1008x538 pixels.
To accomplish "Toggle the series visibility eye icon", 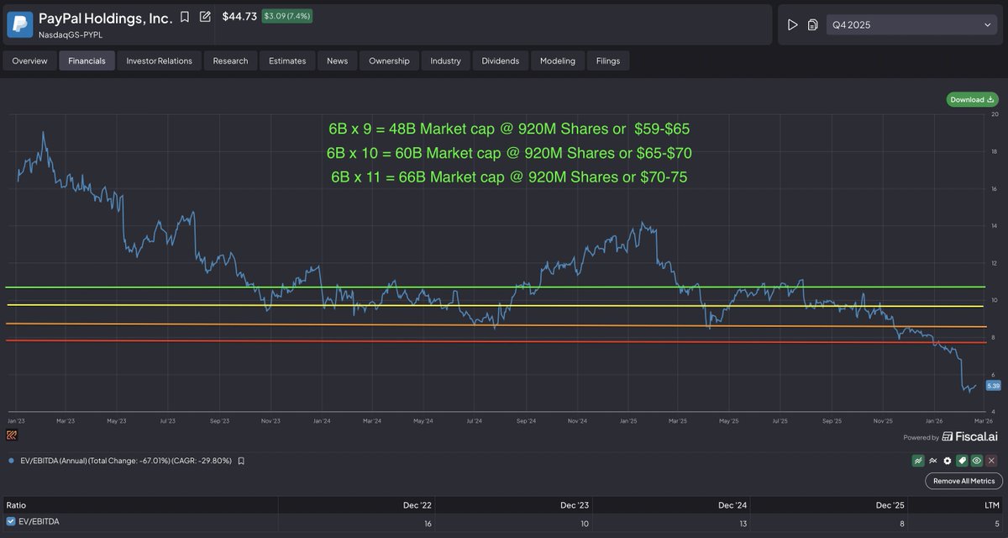I will [x=976, y=461].
